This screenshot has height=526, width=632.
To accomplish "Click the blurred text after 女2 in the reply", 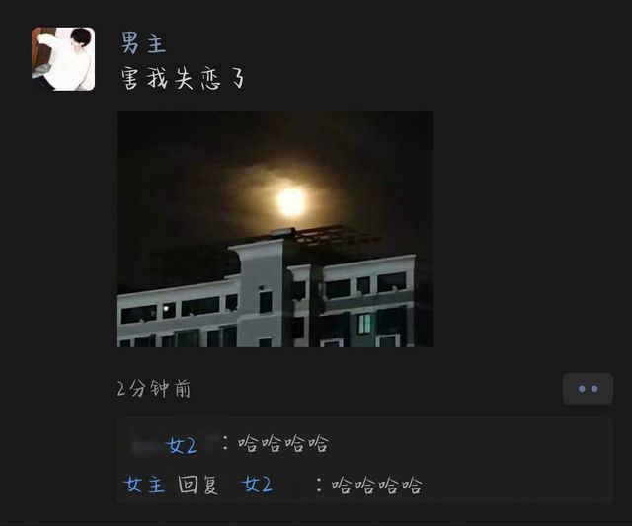I will [292, 485].
